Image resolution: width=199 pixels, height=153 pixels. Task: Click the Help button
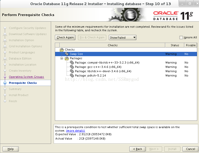pyautogui.click(x=11, y=149)
